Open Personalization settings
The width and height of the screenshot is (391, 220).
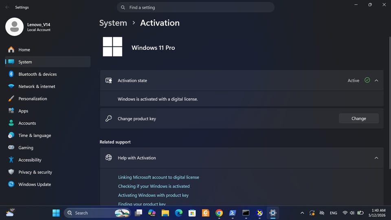pos(48,99)
